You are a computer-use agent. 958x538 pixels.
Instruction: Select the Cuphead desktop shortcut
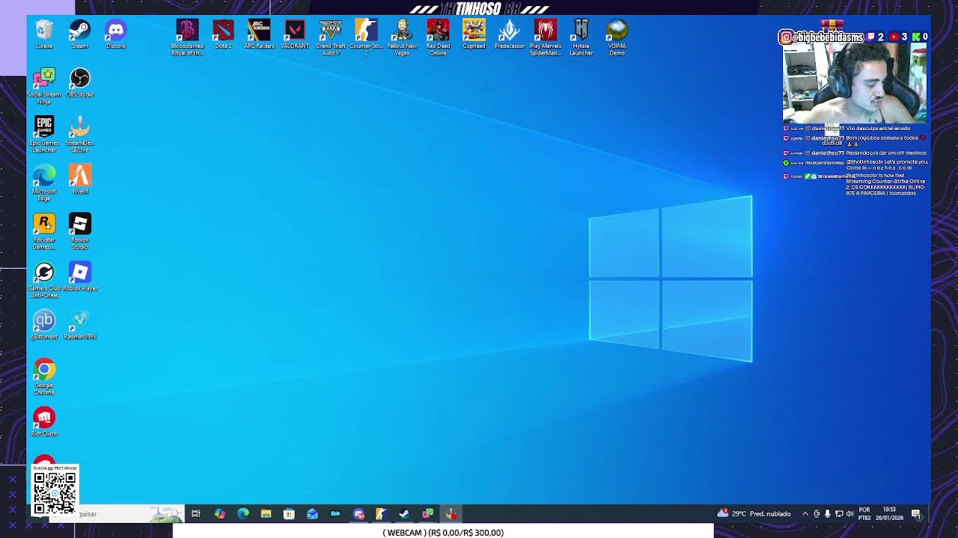point(474,34)
